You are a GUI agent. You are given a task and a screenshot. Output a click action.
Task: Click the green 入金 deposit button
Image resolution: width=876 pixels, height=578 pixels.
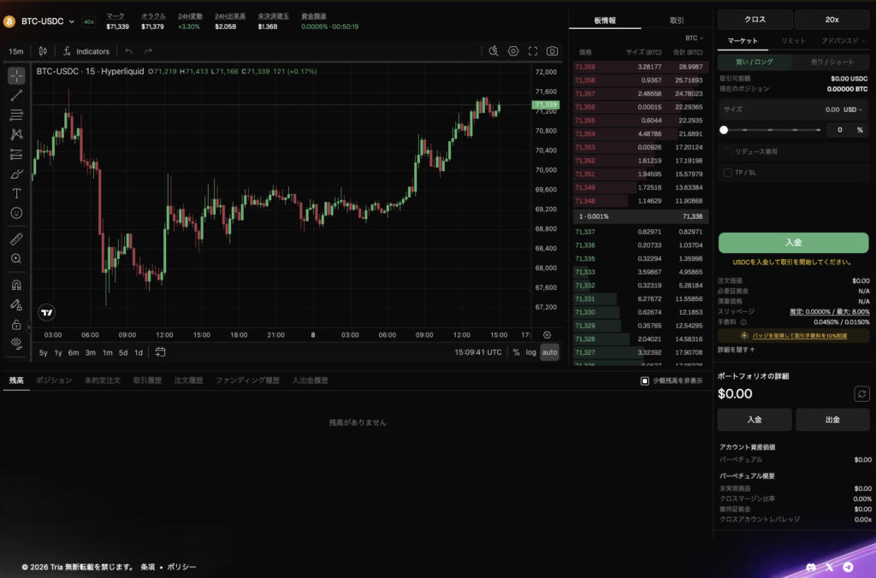click(x=794, y=242)
